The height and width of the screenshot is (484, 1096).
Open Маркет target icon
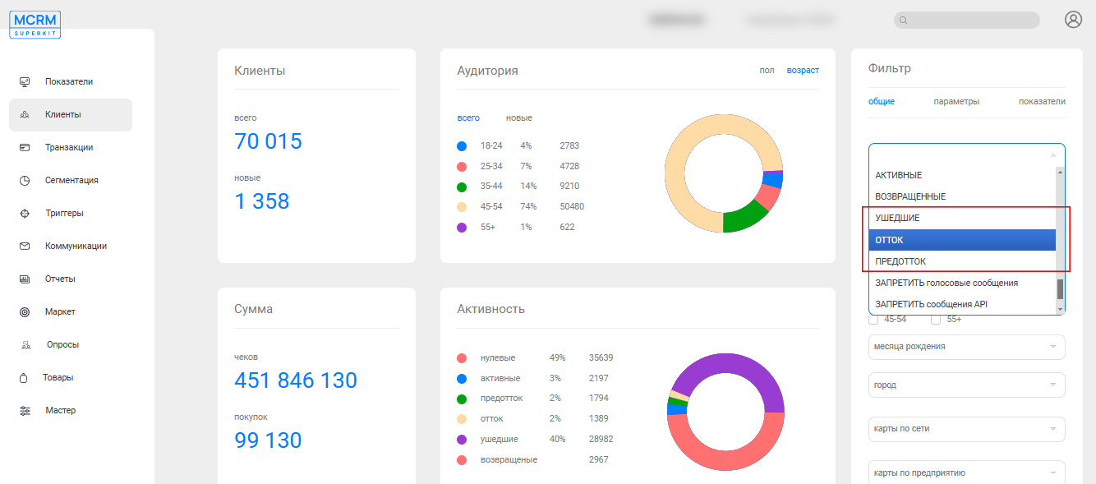coord(25,312)
